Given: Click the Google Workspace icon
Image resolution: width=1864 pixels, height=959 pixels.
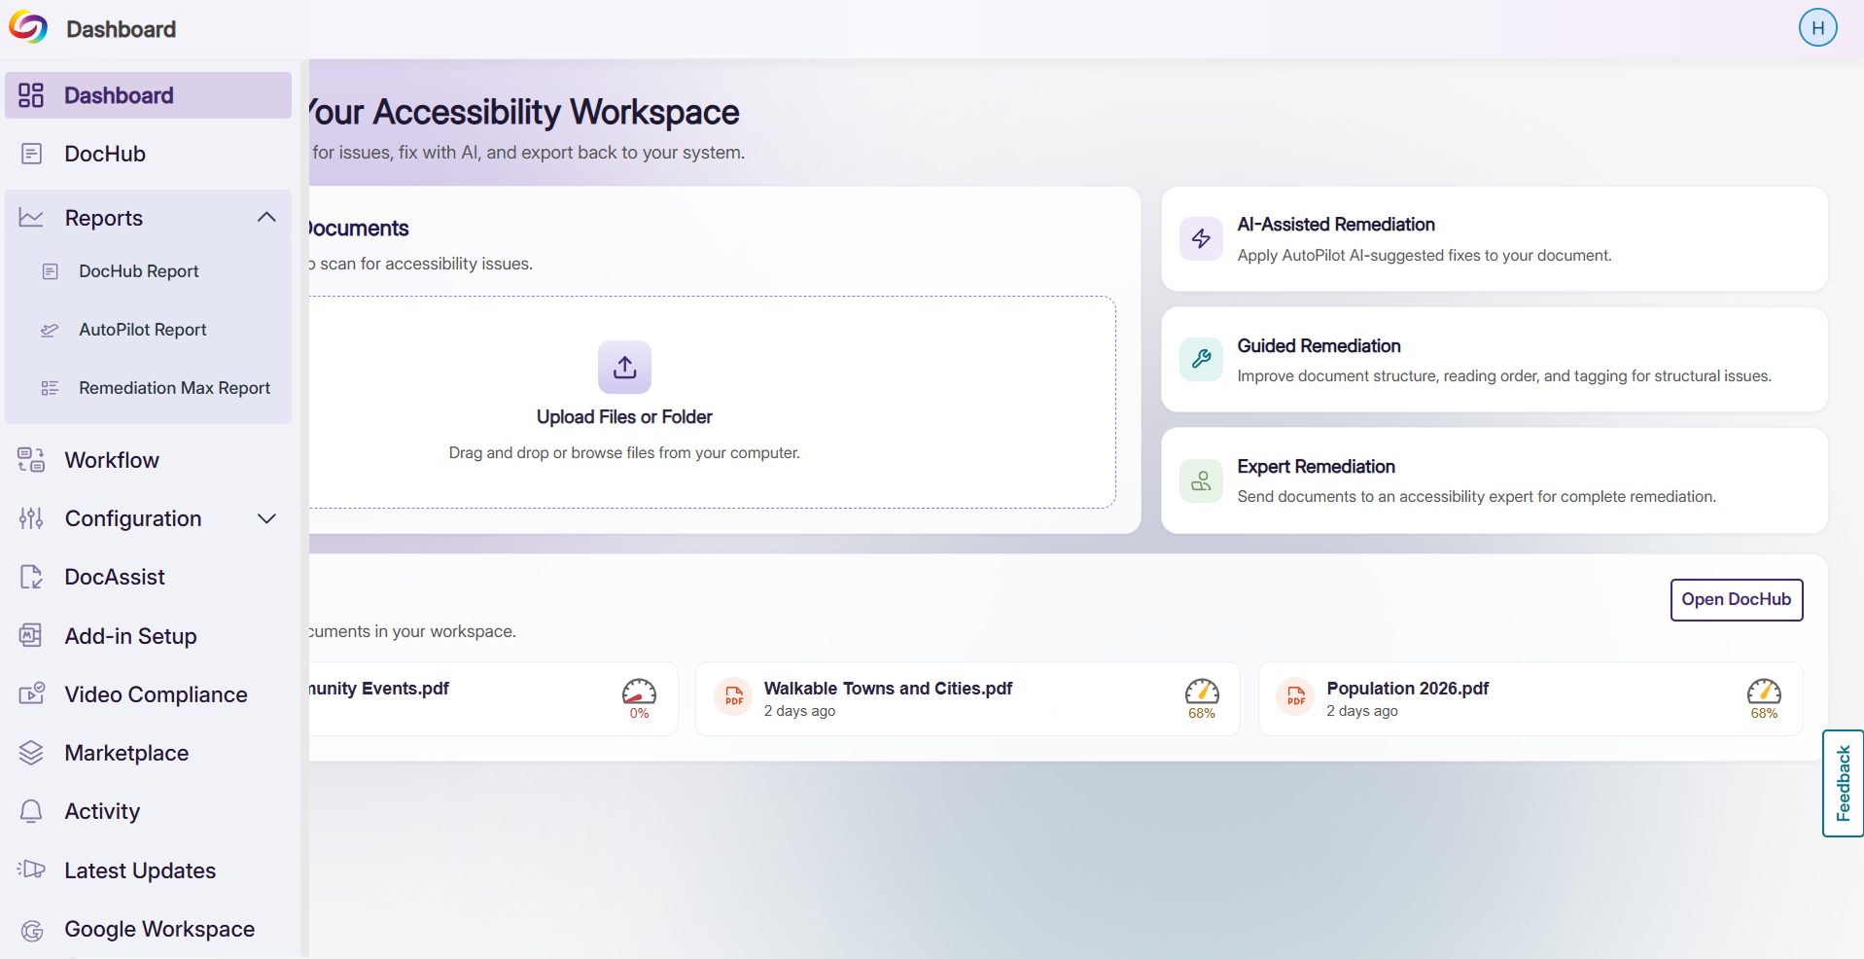Looking at the screenshot, I should (31, 930).
